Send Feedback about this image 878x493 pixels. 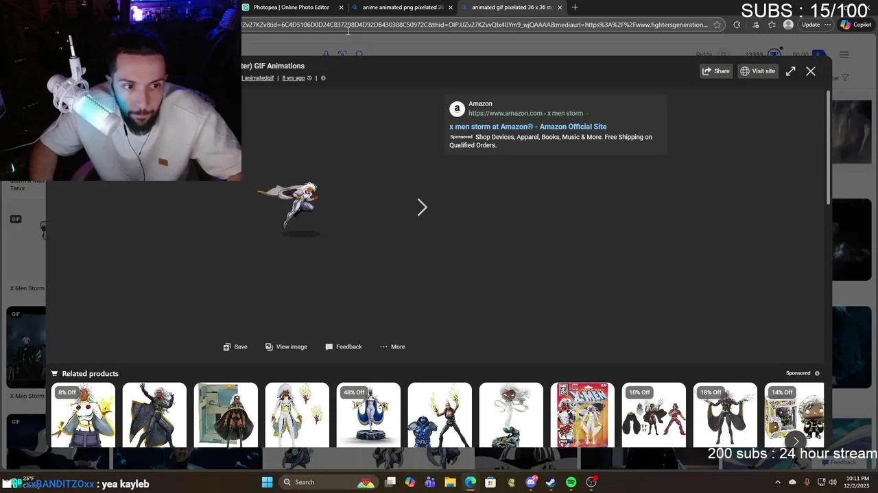344,346
